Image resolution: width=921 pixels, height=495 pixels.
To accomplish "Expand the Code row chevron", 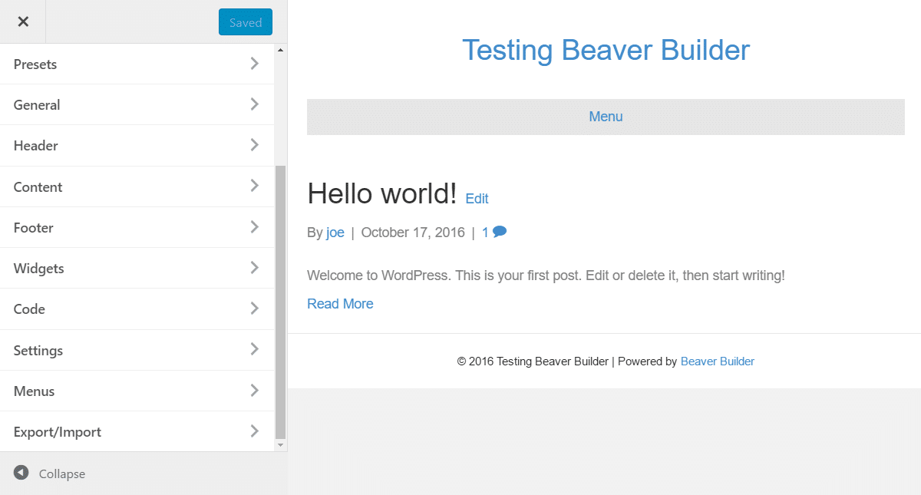I will [255, 309].
